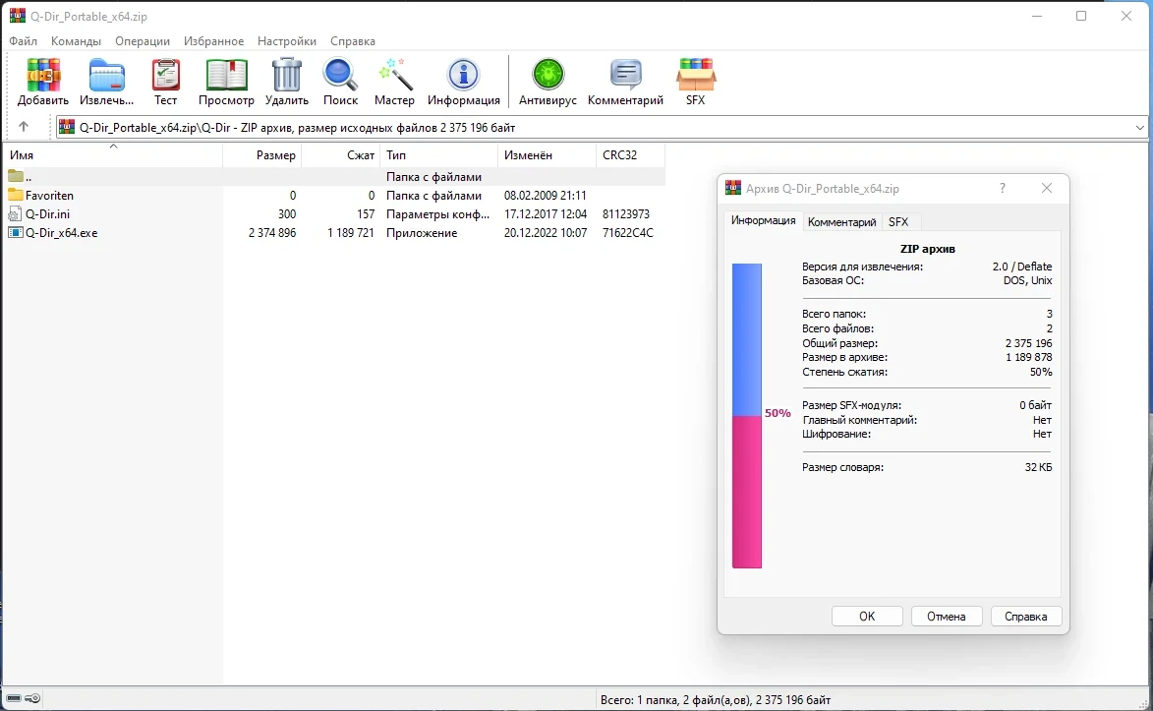Image resolution: width=1153 pixels, height=711 pixels.
Task: Sort by the CRC32 column header
Action: (x=630, y=155)
